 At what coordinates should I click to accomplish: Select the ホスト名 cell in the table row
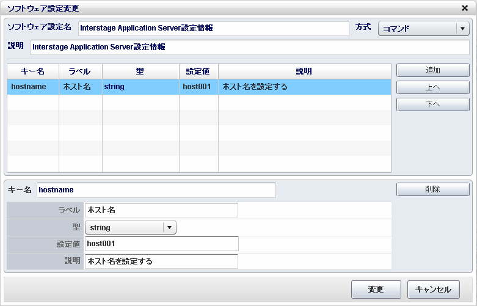tap(81, 87)
